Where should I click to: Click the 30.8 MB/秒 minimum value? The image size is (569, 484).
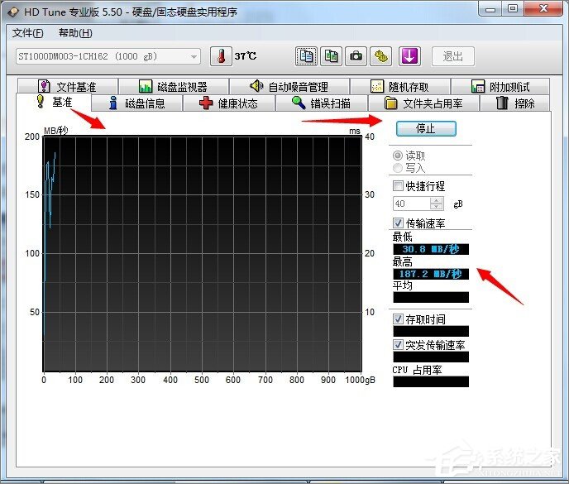[x=431, y=249]
